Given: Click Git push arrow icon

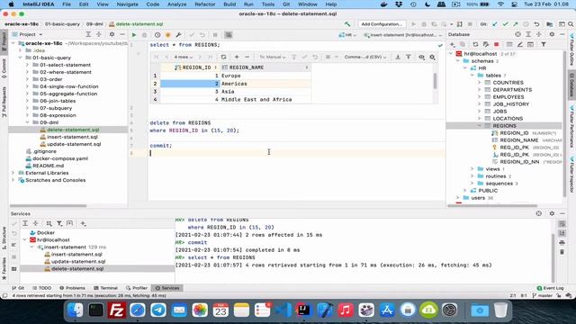Looking at the screenshot, I should pos(516,24).
